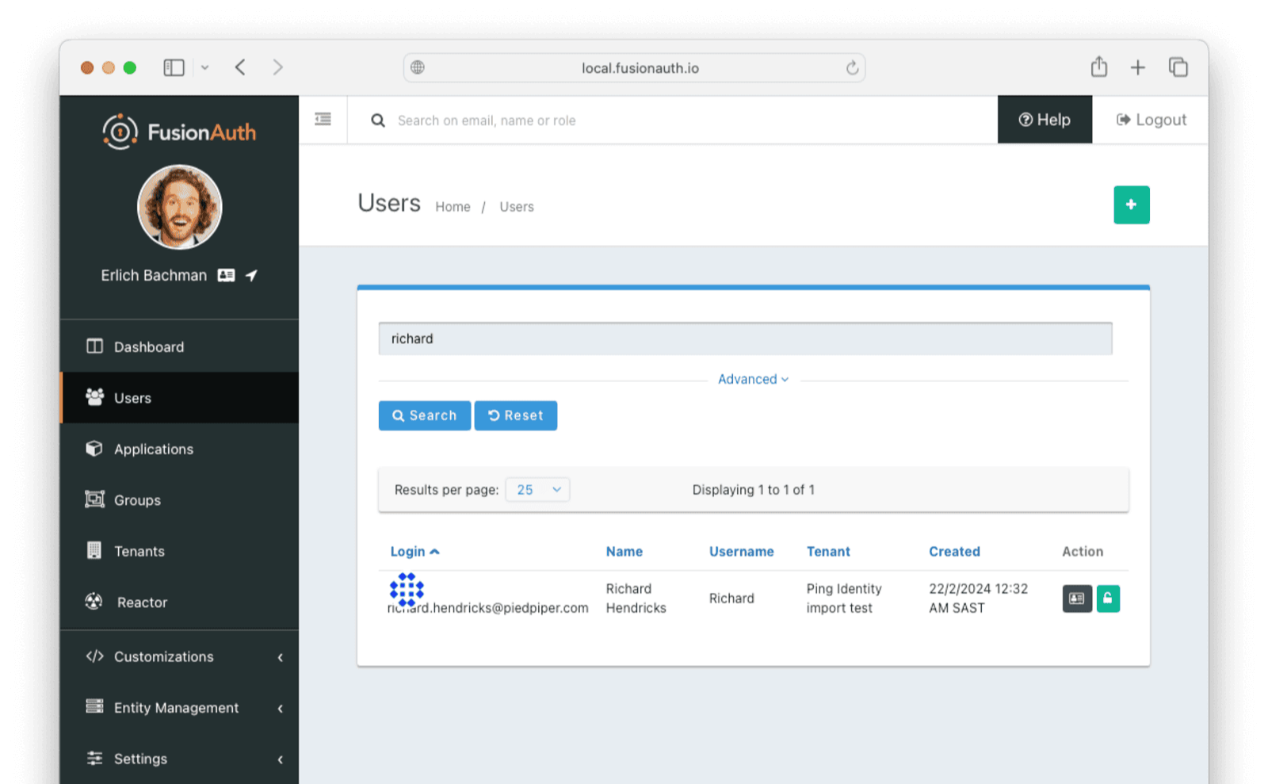Screen dimensions: 1268x784
Task: Click the Safari share icon
Action: point(1098,67)
